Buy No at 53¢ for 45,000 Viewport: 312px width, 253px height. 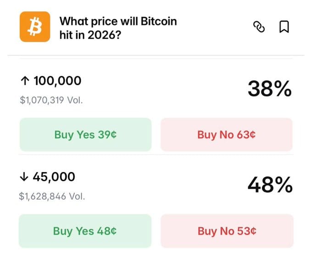(x=227, y=231)
